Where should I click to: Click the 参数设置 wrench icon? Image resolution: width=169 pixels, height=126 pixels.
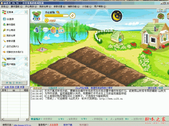pyautogui.click(x=4, y=41)
